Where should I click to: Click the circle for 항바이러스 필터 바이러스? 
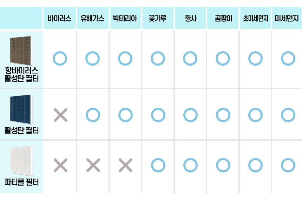click(x=60, y=59)
